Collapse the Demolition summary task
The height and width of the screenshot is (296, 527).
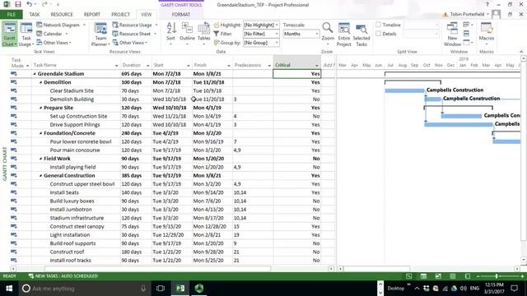40,82
